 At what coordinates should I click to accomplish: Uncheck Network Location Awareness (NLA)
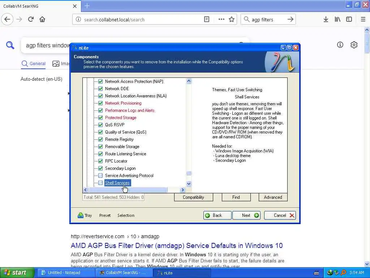coord(100,96)
